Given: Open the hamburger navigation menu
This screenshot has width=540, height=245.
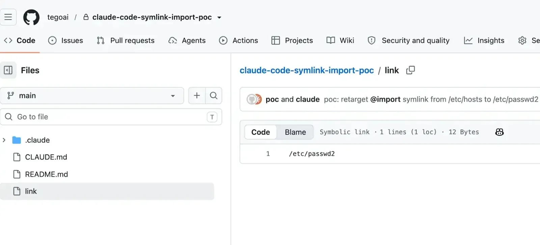Looking at the screenshot, I should [x=8, y=17].
